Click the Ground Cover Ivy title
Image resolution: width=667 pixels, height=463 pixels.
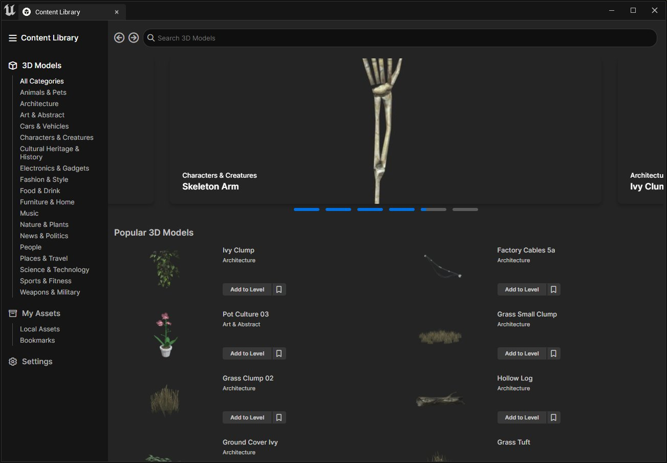point(250,442)
